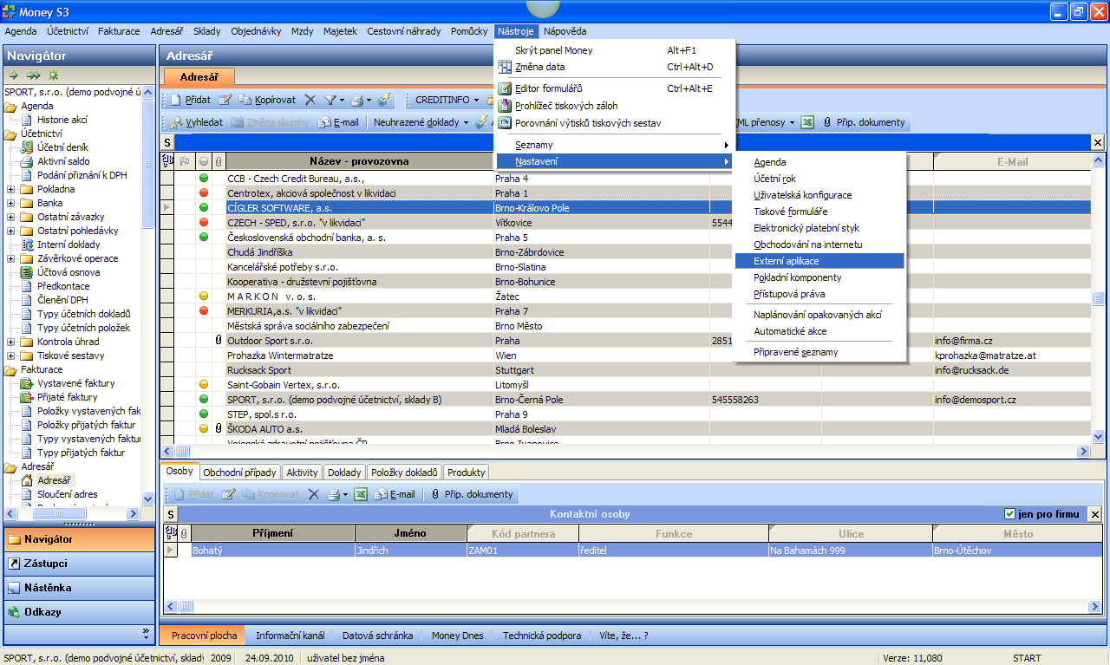Expand the Tiskové sestavy tree node

pyautogui.click(x=10, y=355)
